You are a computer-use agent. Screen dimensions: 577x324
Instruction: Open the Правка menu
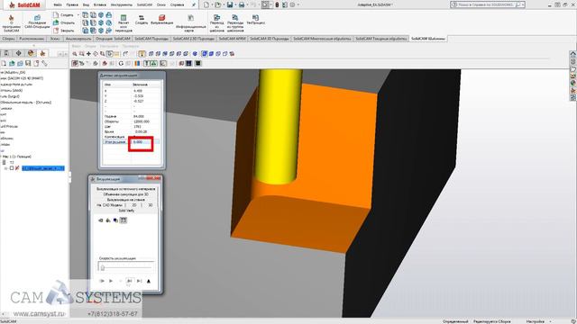click(72, 4)
